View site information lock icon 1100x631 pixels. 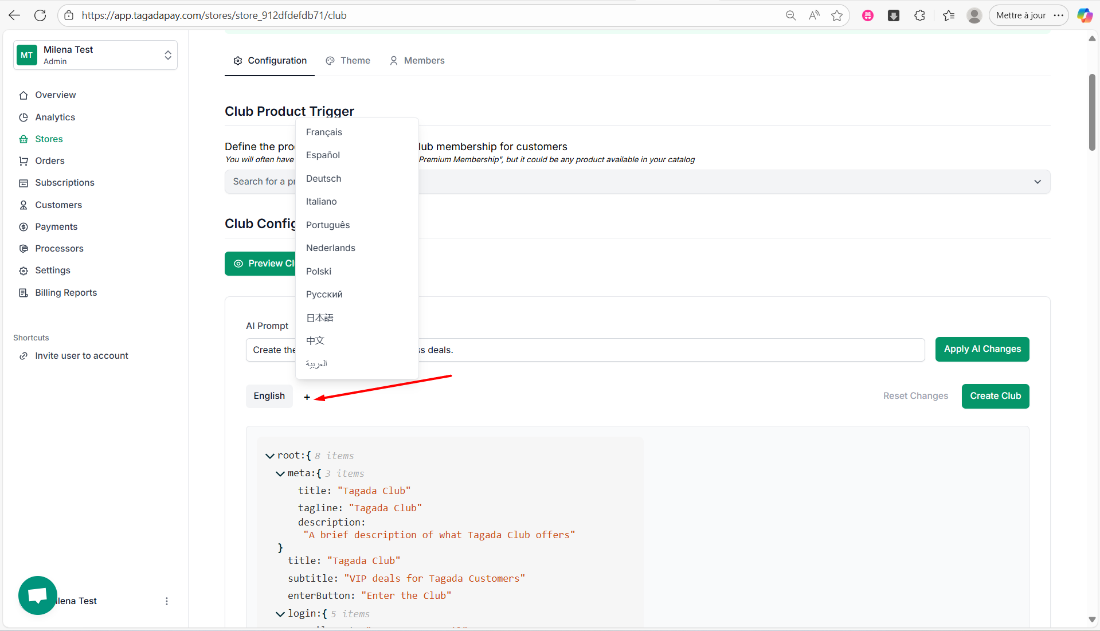(x=69, y=15)
